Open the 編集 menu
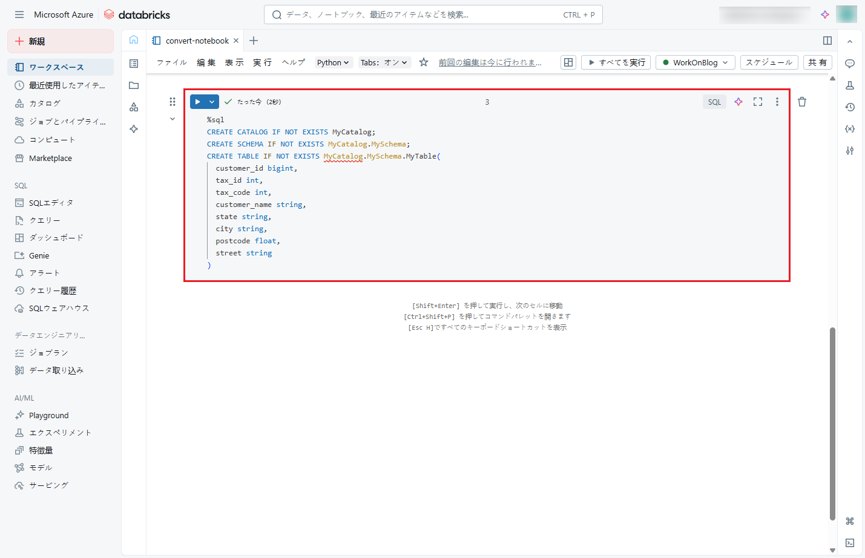The height and width of the screenshot is (558, 865). (x=206, y=62)
